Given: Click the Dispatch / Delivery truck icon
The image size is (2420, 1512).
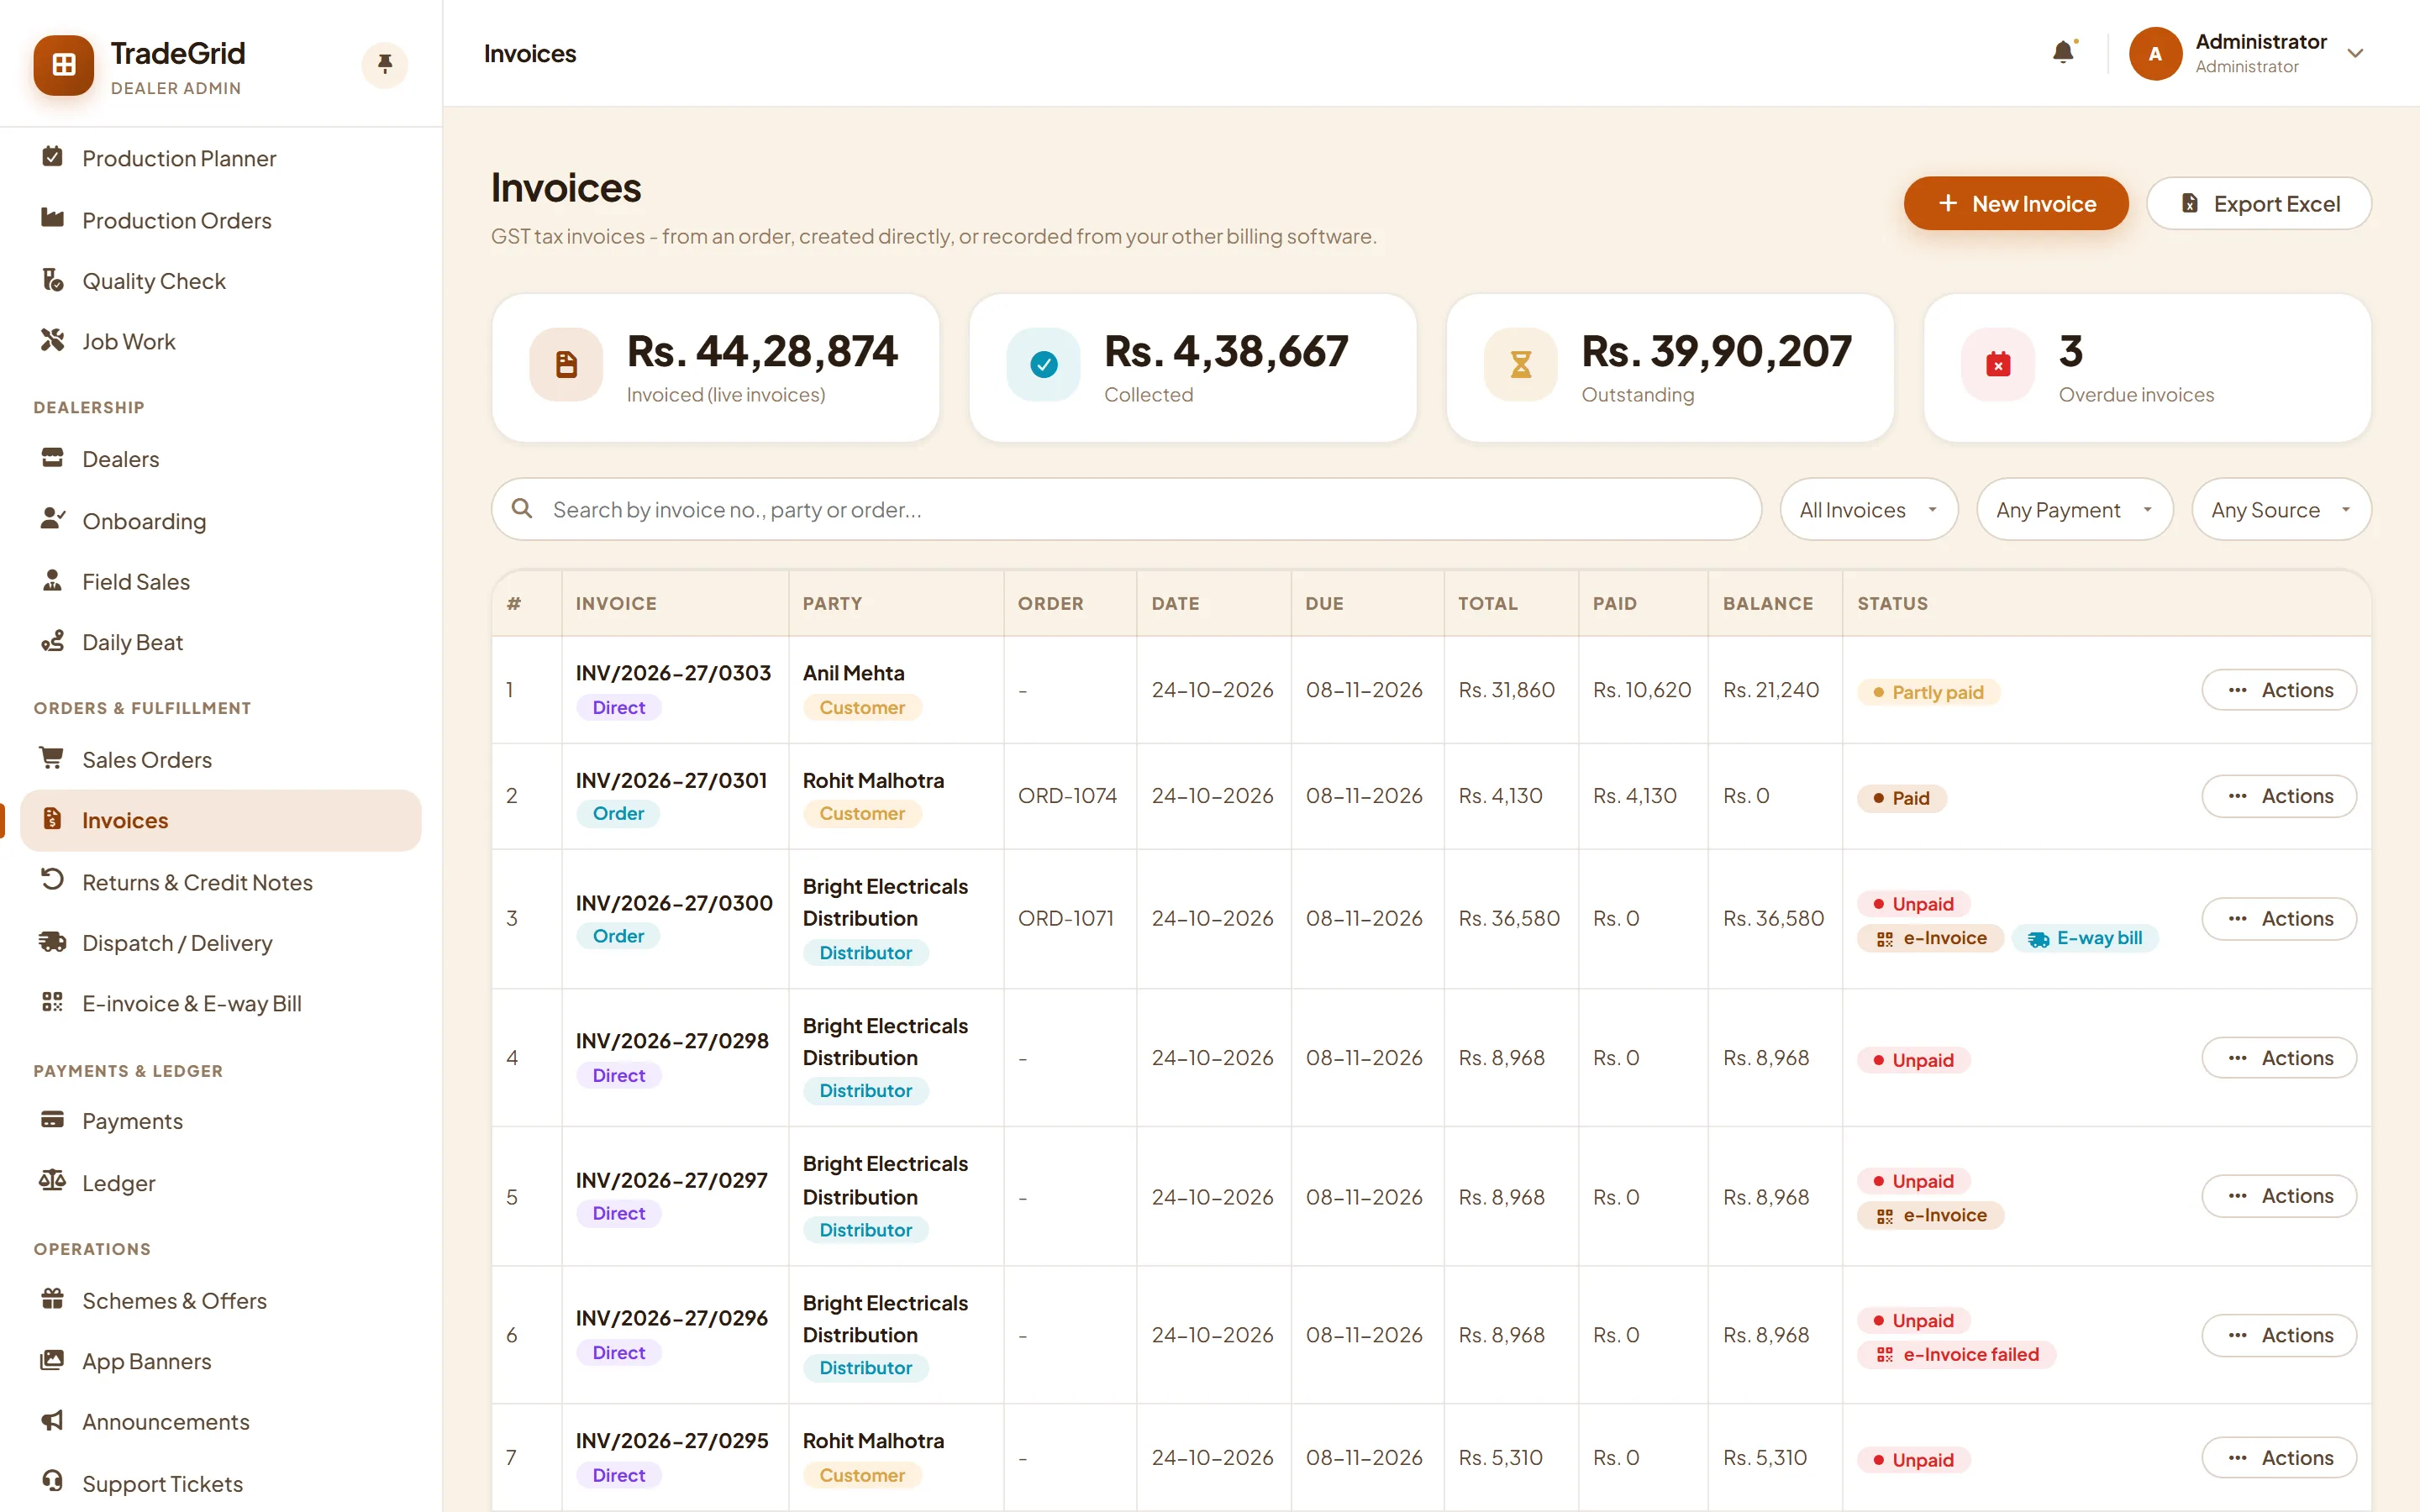Looking at the screenshot, I should pos(52,942).
